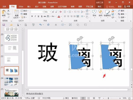This screenshot has width=133, height=100.
Task: Click the Increase Font Size icon
Action: (x=53, y=12)
